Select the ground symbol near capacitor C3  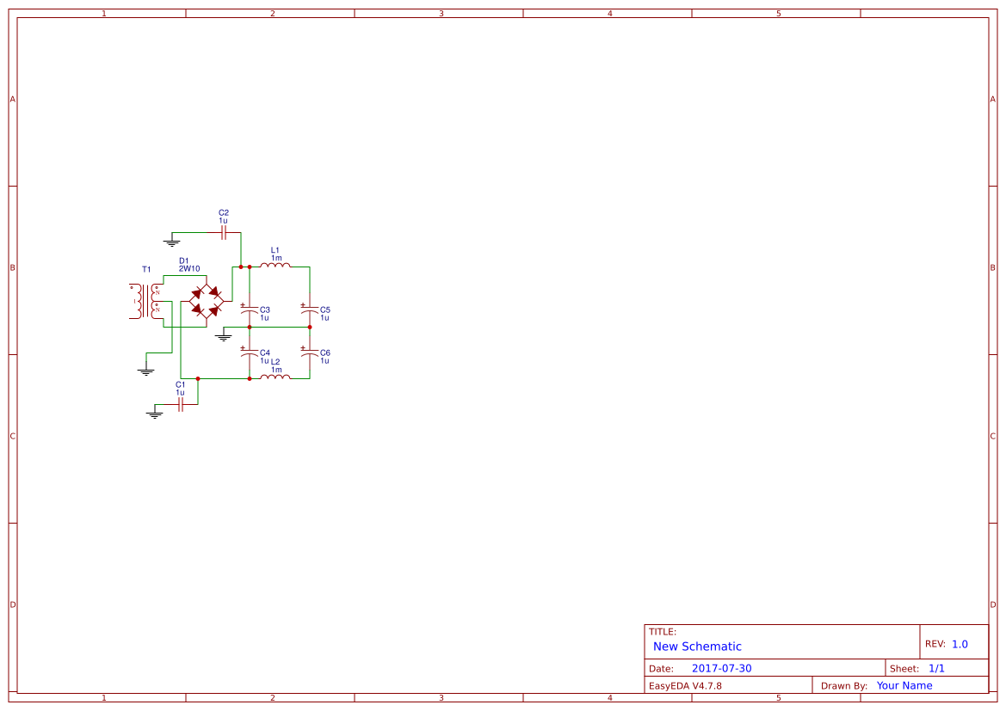(223, 336)
